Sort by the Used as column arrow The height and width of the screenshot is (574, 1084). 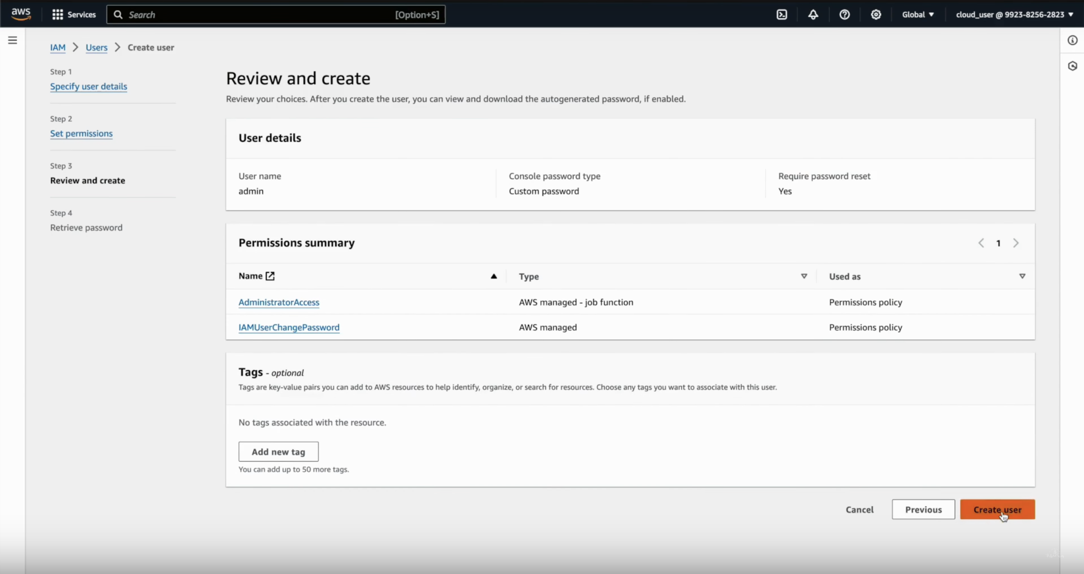coord(1022,276)
